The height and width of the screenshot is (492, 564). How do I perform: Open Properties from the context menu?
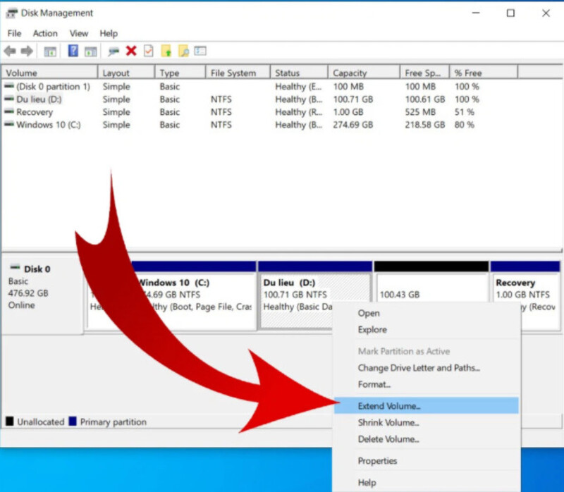tap(427, 461)
